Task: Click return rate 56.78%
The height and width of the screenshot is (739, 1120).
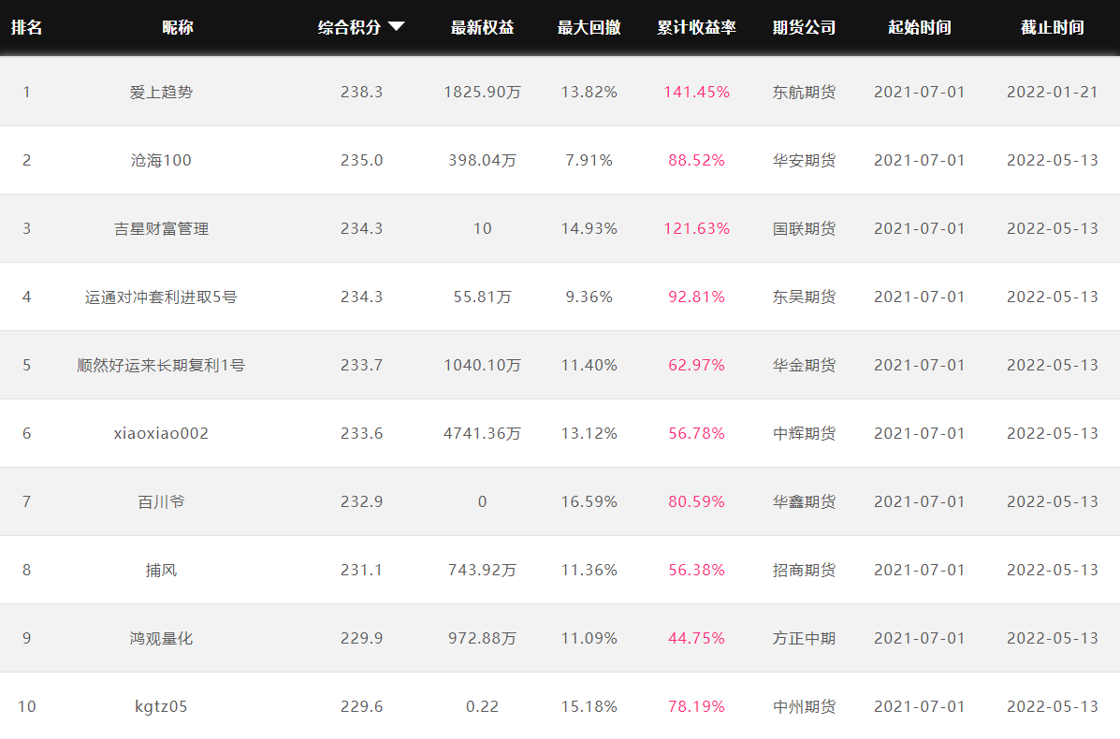Action: click(x=696, y=433)
